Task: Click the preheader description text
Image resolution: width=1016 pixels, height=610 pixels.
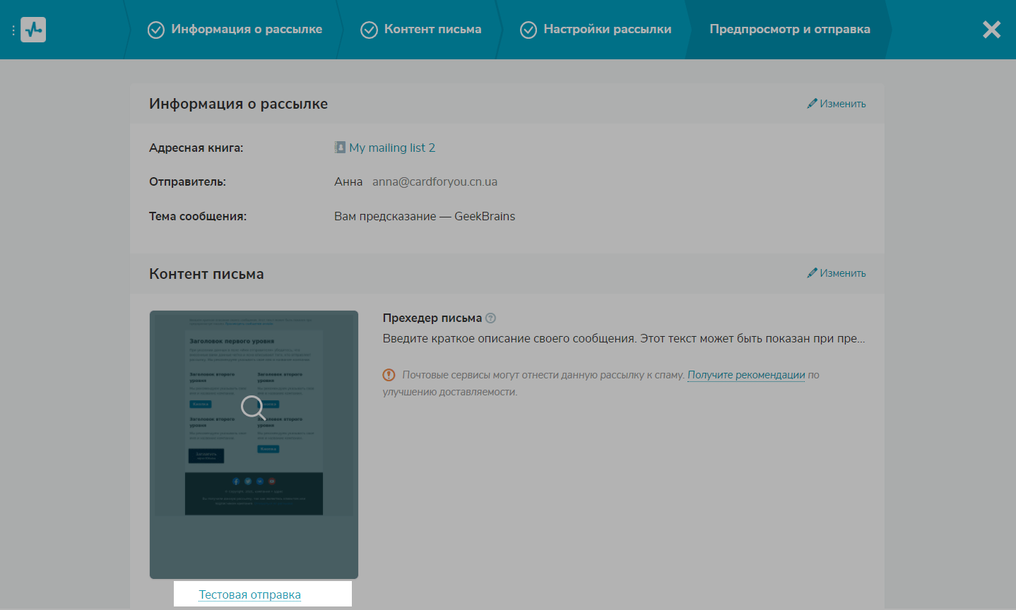Action: click(x=623, y=338)
